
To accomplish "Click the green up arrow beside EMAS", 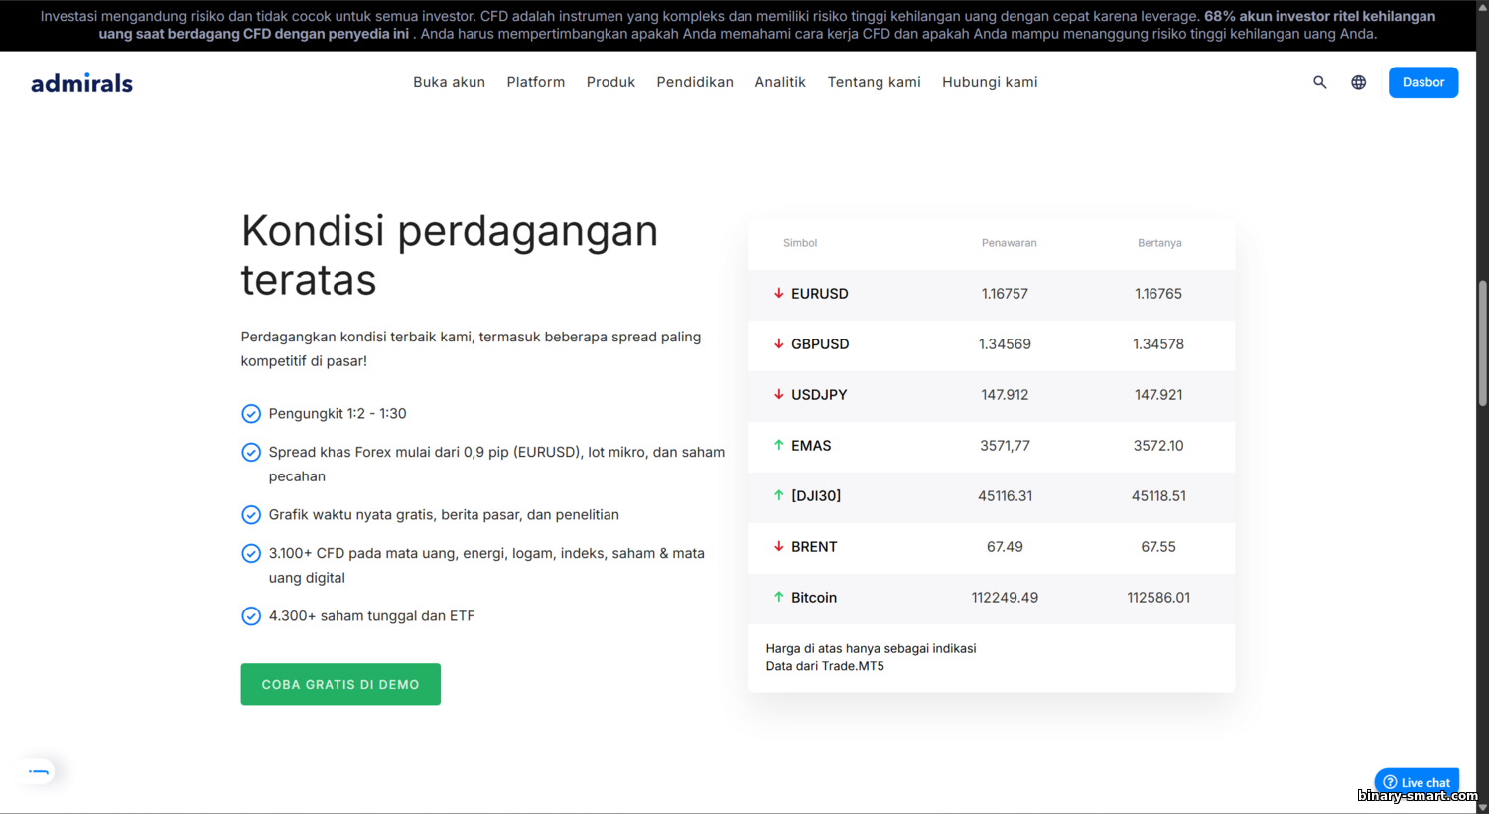I will click(778, 445).
